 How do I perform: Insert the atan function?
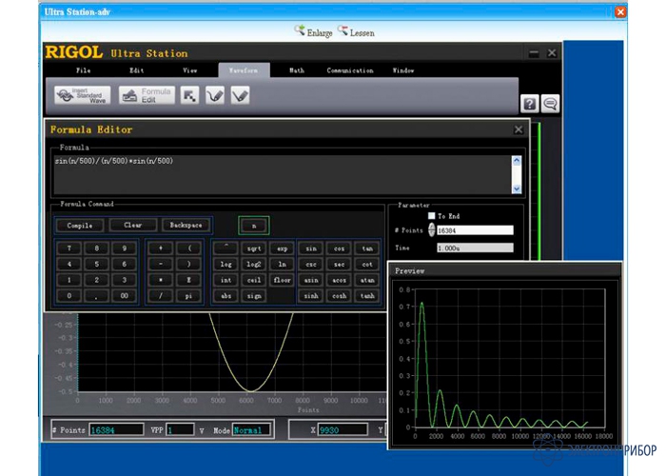click(x=367, y=280)
